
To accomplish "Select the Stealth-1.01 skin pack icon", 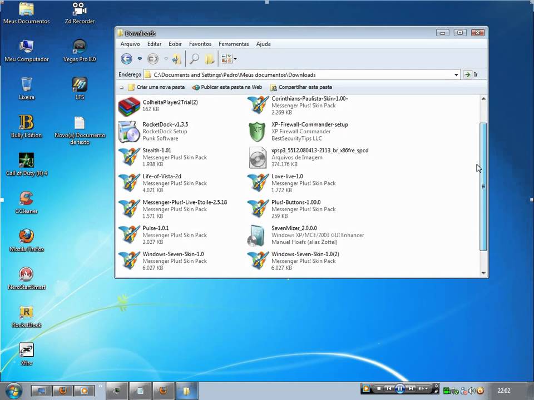I will pyautogui.click(x=129, y=157).
